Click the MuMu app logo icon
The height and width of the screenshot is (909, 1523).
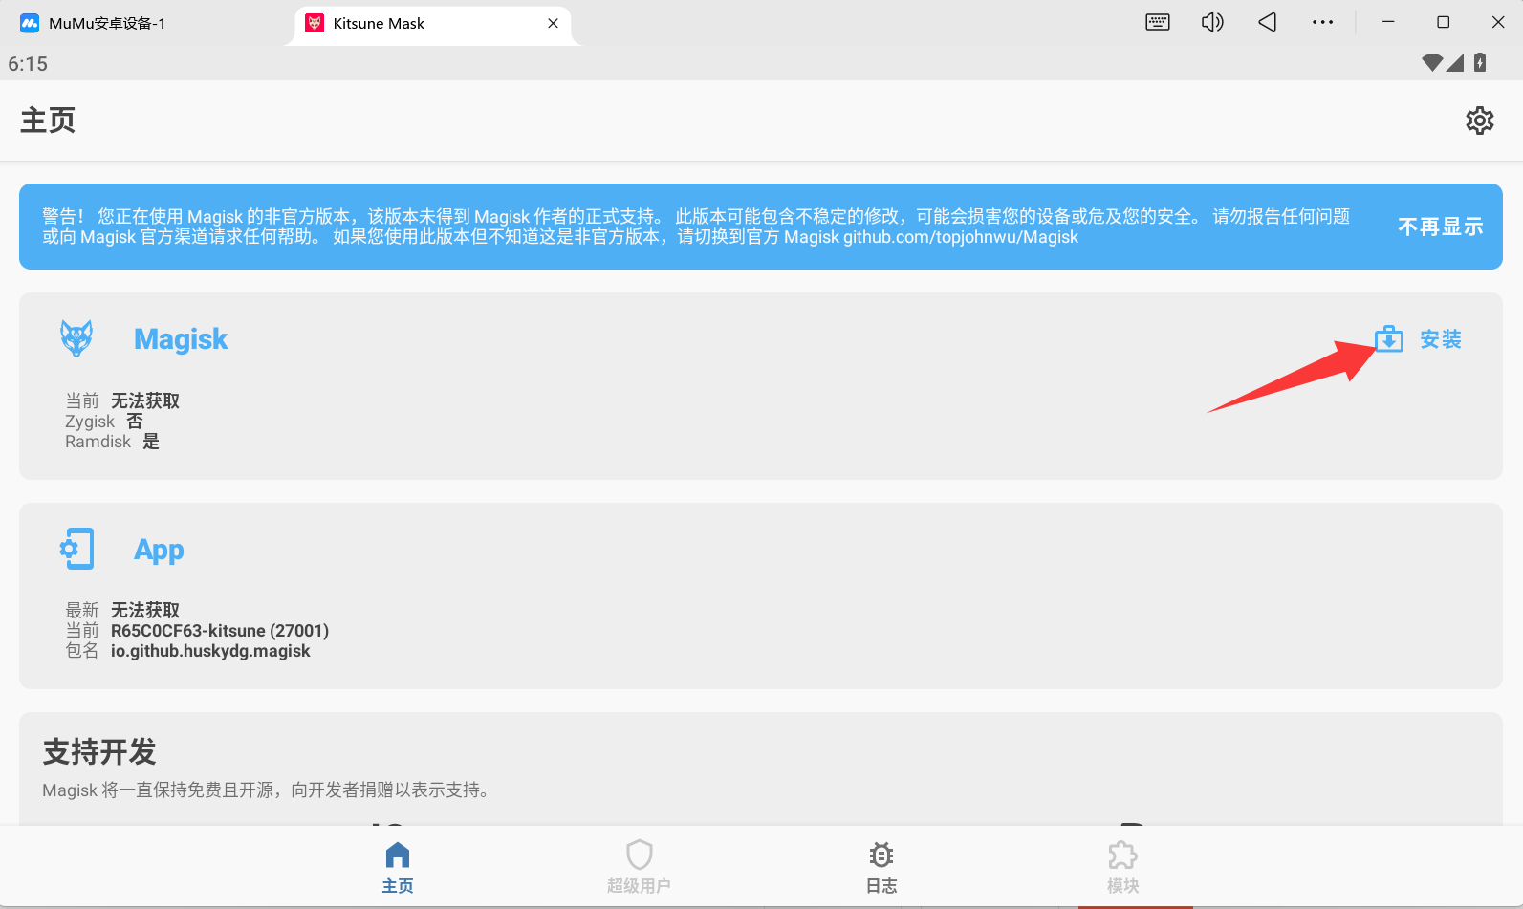(30, 23)
